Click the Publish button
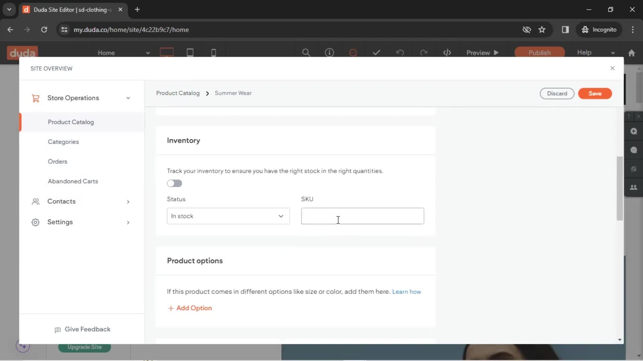This screenshot has height=361, width=643. click(540, 52)
